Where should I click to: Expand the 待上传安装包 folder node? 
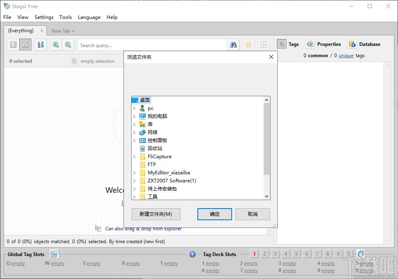134,189
